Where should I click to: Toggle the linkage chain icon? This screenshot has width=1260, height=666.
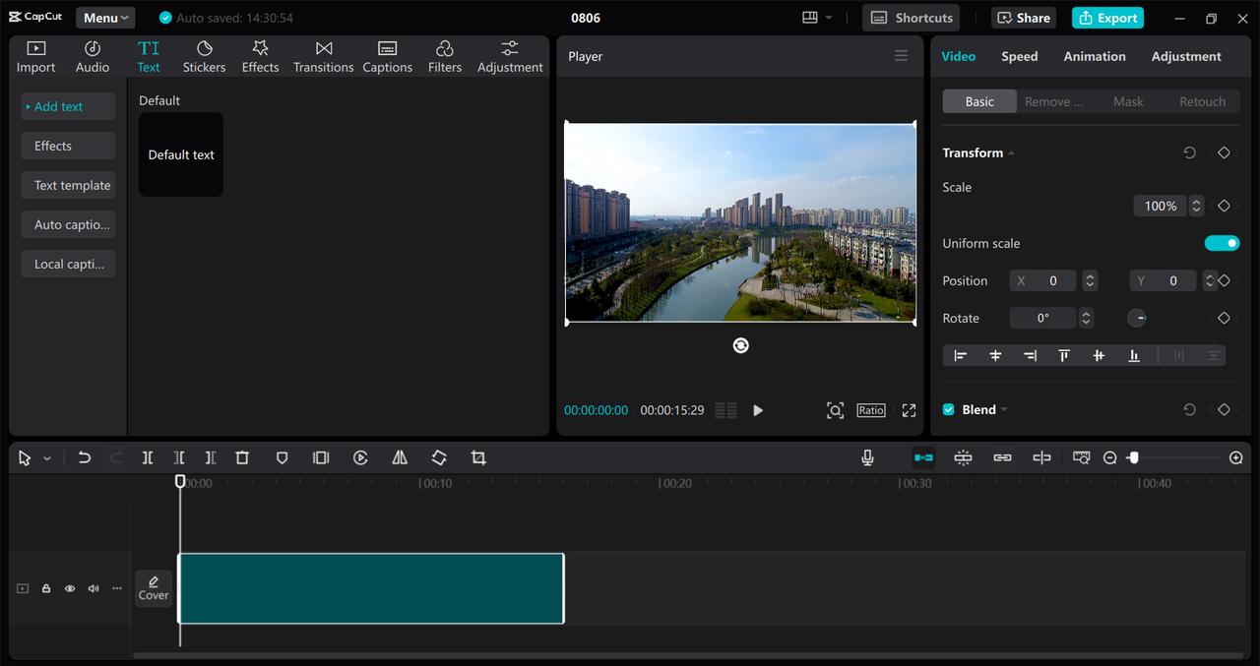coord(1002,457)
